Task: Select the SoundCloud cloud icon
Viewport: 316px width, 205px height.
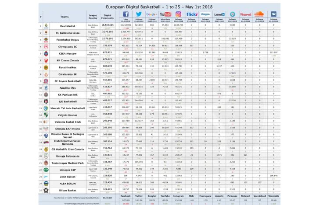Action: coord(259,14)
